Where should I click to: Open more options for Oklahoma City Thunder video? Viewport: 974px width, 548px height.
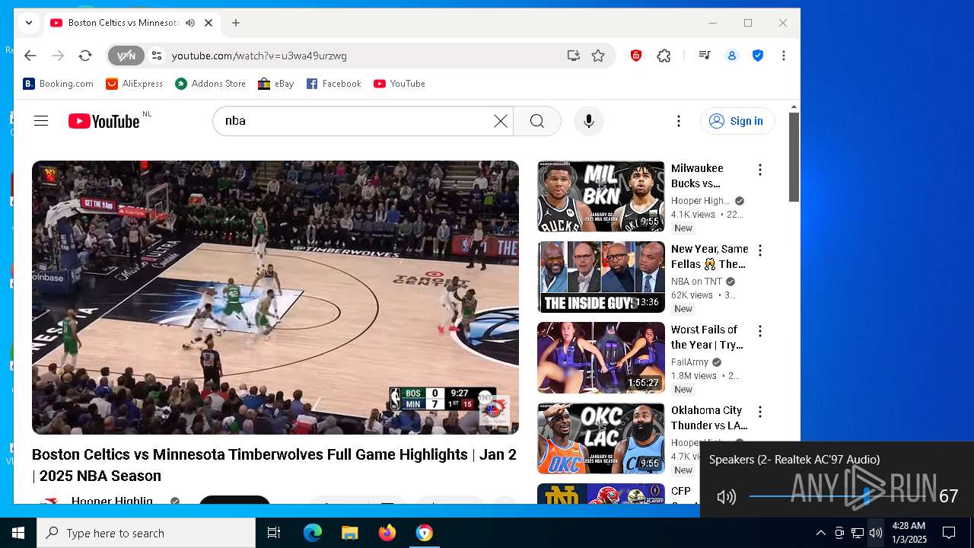(x=759, y=412)
